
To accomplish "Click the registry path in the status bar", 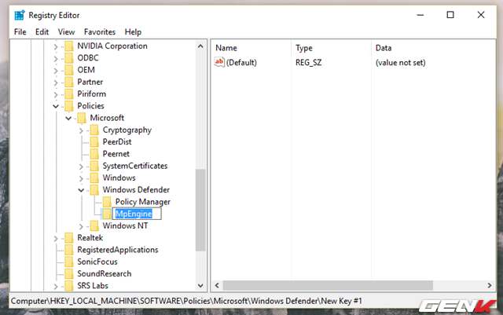I will [x=186, y=301].
